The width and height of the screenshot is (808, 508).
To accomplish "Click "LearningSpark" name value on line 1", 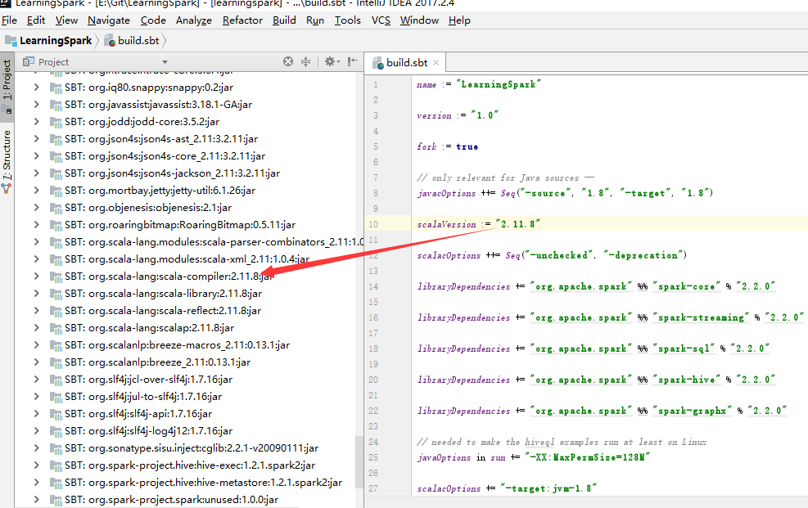I will point(499,84).
